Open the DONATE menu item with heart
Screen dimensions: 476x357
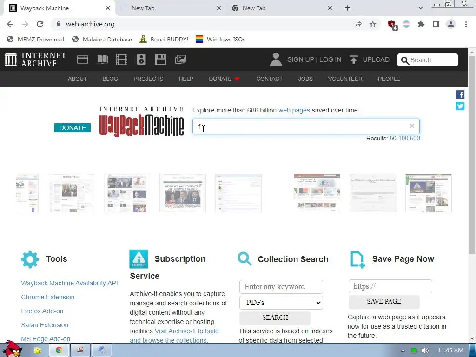click(x=225, y=79)
